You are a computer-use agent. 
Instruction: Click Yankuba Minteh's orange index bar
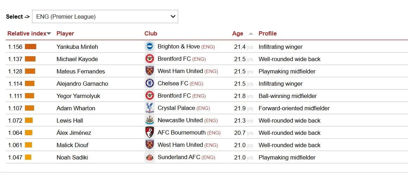click(31, 47)
